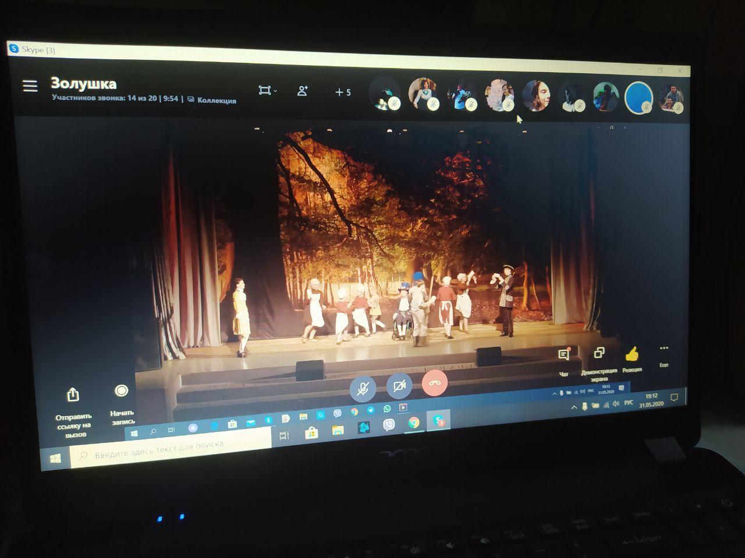This screenshot has width=745, height=558.
Task: Open the view layout switcher dropdown
Action: [267, 91]
